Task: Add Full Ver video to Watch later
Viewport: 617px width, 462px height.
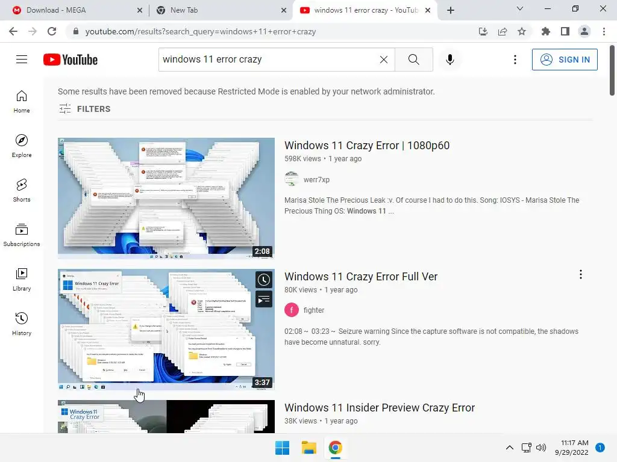Action: pos(264,280)
